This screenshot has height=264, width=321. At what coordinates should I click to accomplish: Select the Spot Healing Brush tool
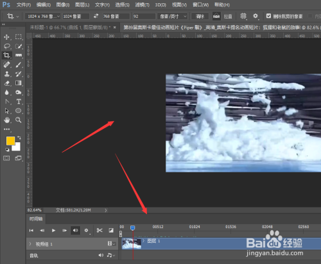point(7,65)
